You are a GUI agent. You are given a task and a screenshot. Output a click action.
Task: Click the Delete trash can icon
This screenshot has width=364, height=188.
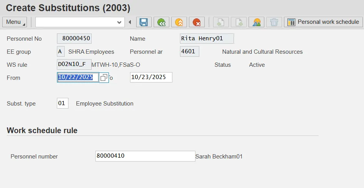click(274, 22)
